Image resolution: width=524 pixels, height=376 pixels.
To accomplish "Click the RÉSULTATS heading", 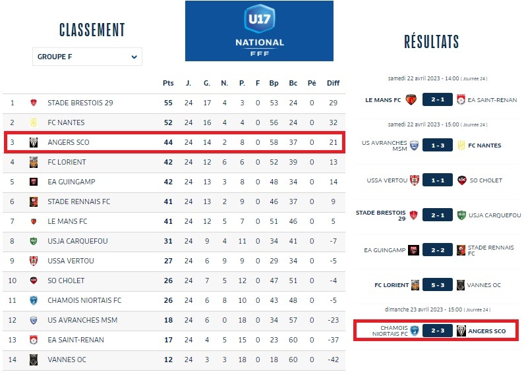I will pos(432,42).
